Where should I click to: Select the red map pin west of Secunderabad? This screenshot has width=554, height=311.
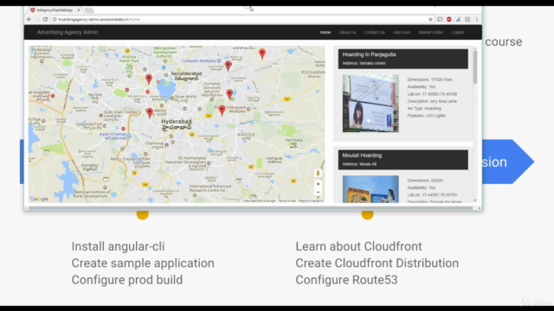[149, 79]
